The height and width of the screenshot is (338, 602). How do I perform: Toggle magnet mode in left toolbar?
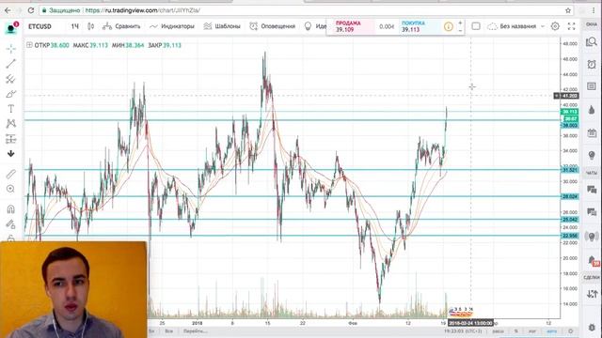(x=10, y=208)
